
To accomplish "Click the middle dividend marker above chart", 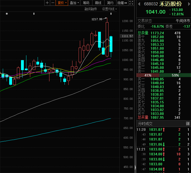I will pyautogui.click(x=34, y=14).
